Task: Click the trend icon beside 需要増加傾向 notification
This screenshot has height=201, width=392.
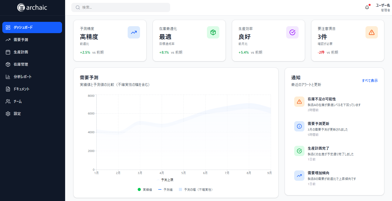Action: pyautogui.click(x=299, y=176)
